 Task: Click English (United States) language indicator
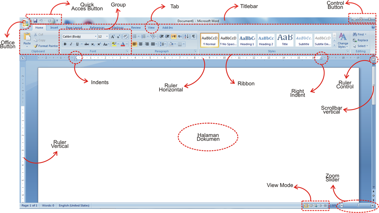(74, 206)
